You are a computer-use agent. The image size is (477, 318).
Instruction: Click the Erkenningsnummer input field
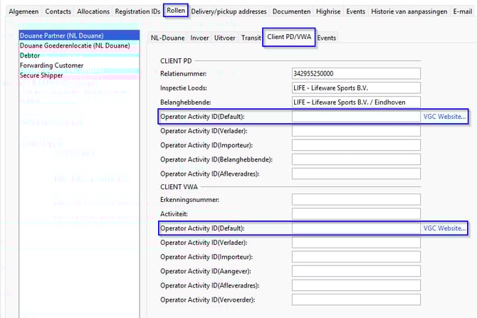coord(356,200)
